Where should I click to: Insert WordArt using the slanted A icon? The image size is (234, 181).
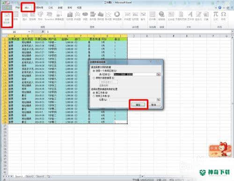click(x=190, y=16)
